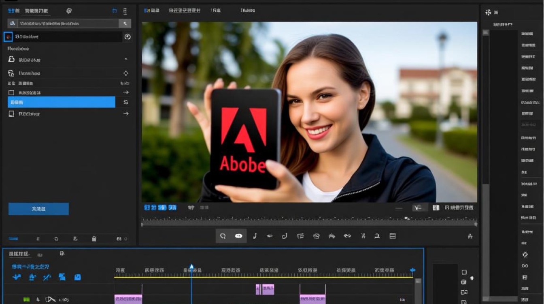
Task: Click the blue marker ending the timeline ruler
Action: click(412, 270)
